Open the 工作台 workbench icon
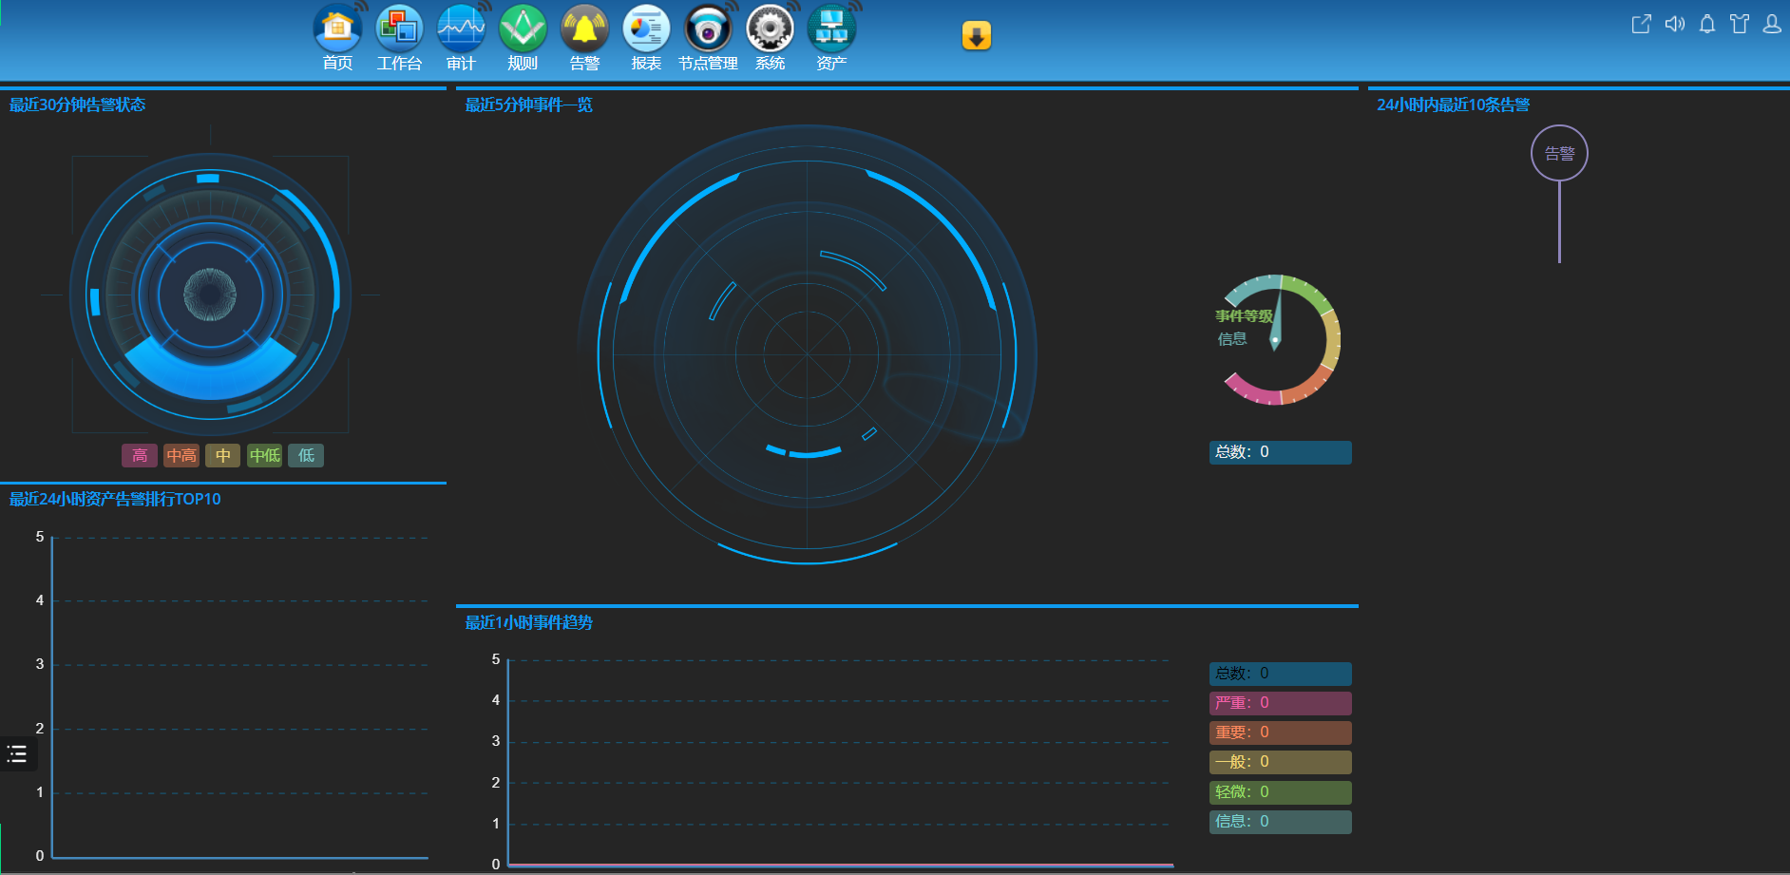1790x875 pixels. (x=399, y=29)
